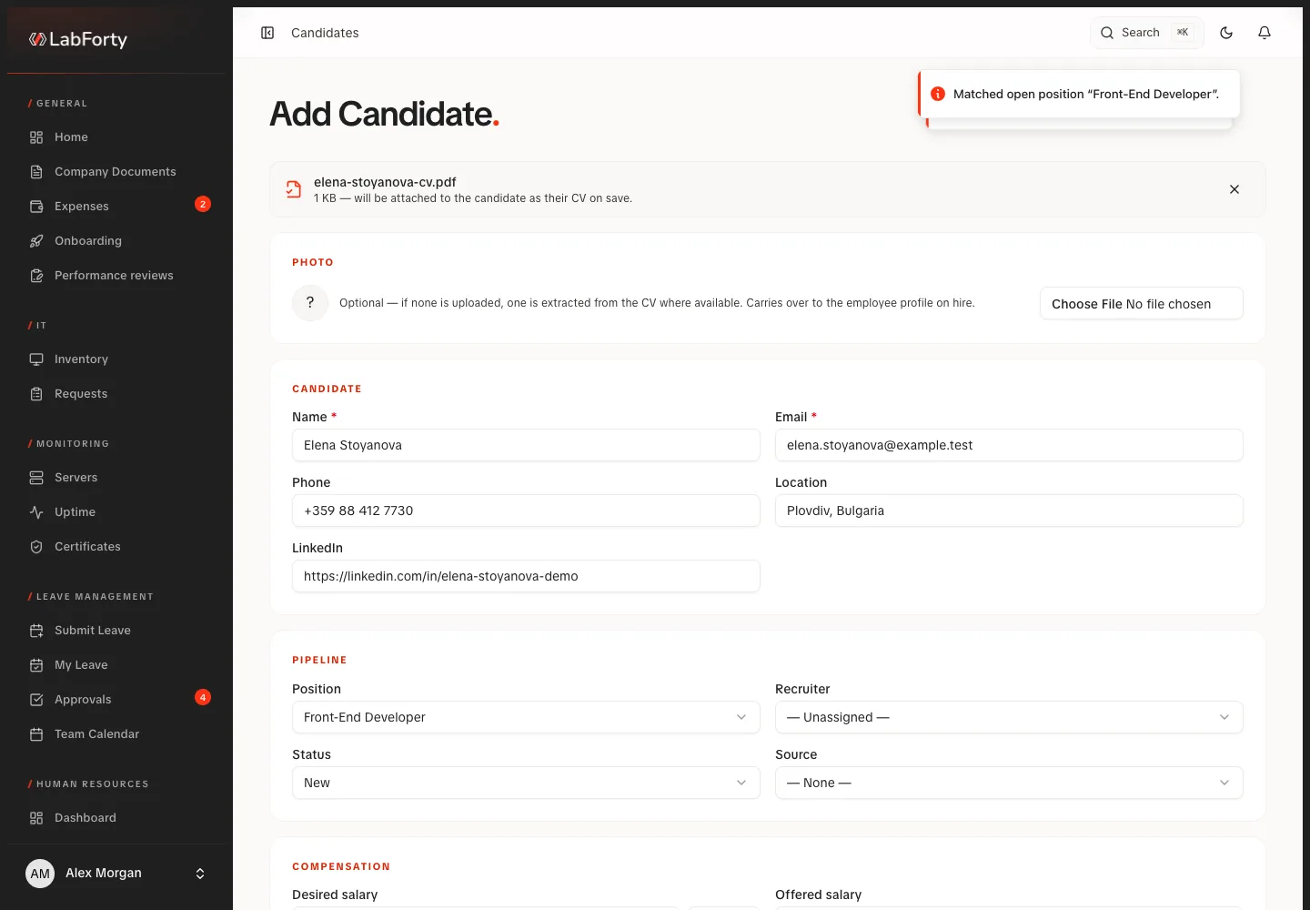Screen dimensions: 1310x910
Task: Click the Expenses count badge
Action: 203,204
